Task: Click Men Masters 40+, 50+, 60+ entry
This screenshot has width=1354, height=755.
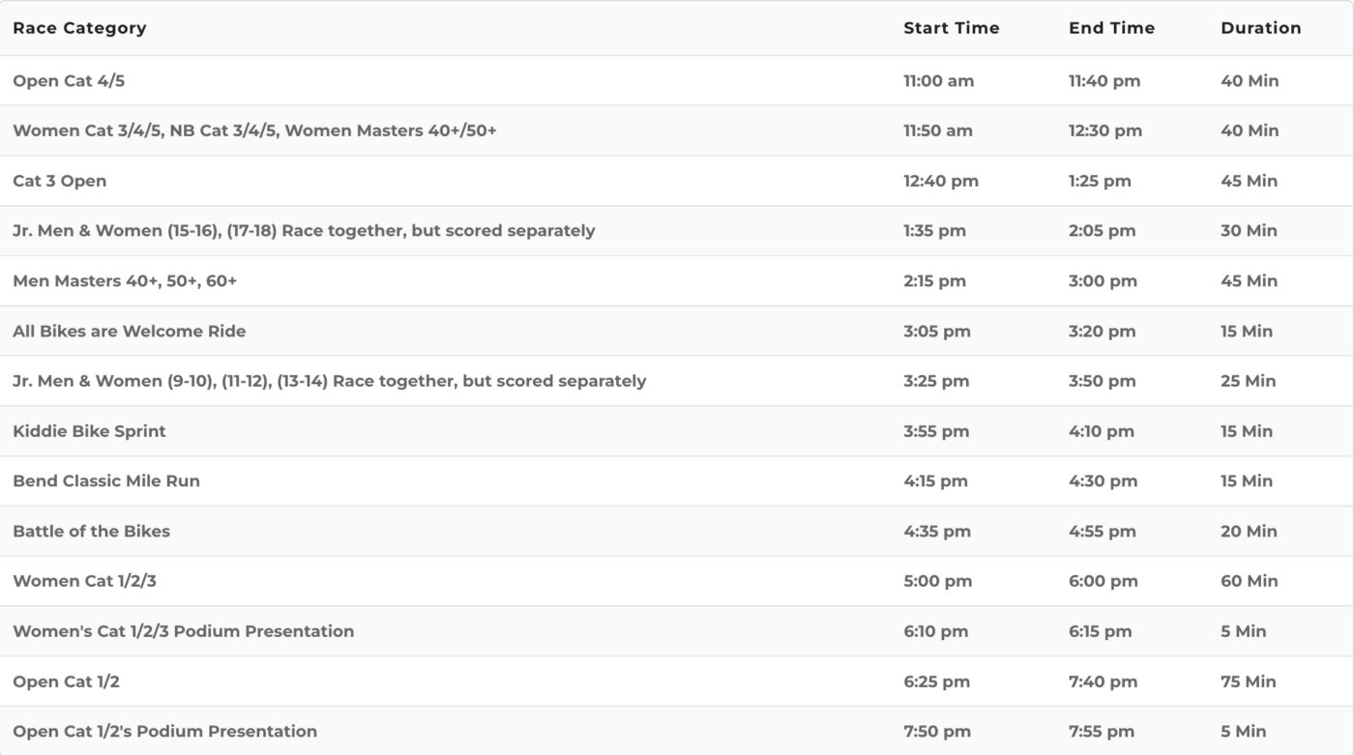Action: point(125,281)
